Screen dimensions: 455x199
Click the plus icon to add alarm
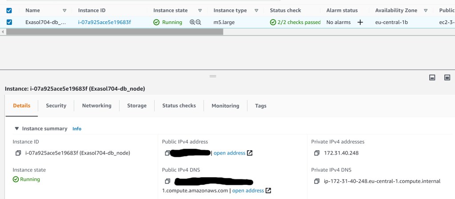360,22
